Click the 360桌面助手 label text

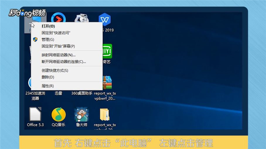point(82,93)
